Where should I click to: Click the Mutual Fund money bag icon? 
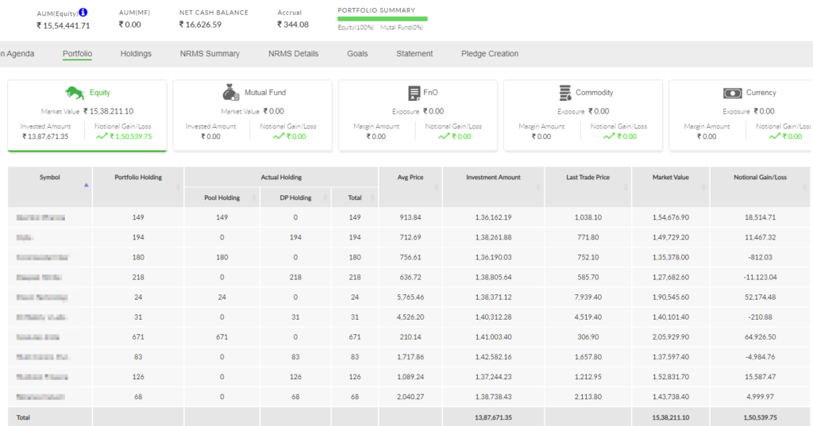pyautogui.click(x=231, y=92)
